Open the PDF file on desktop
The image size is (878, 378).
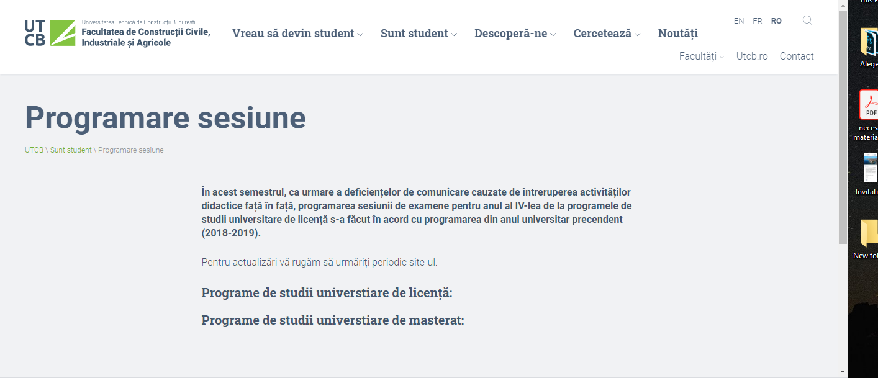pyautogui.click(x=869, y=104)
